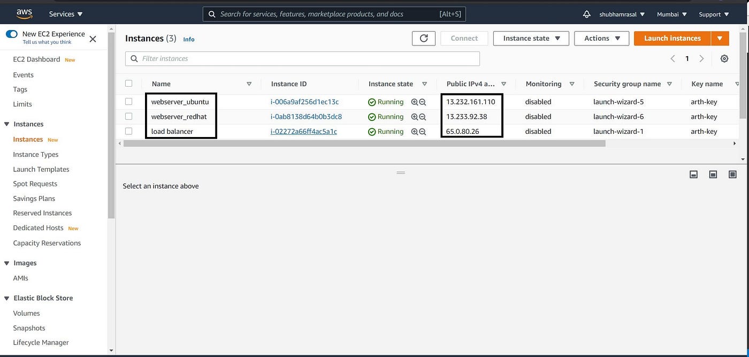Click the pane splitter handle
The width and height of the screenshot is (749, 357).
(401, 173)
